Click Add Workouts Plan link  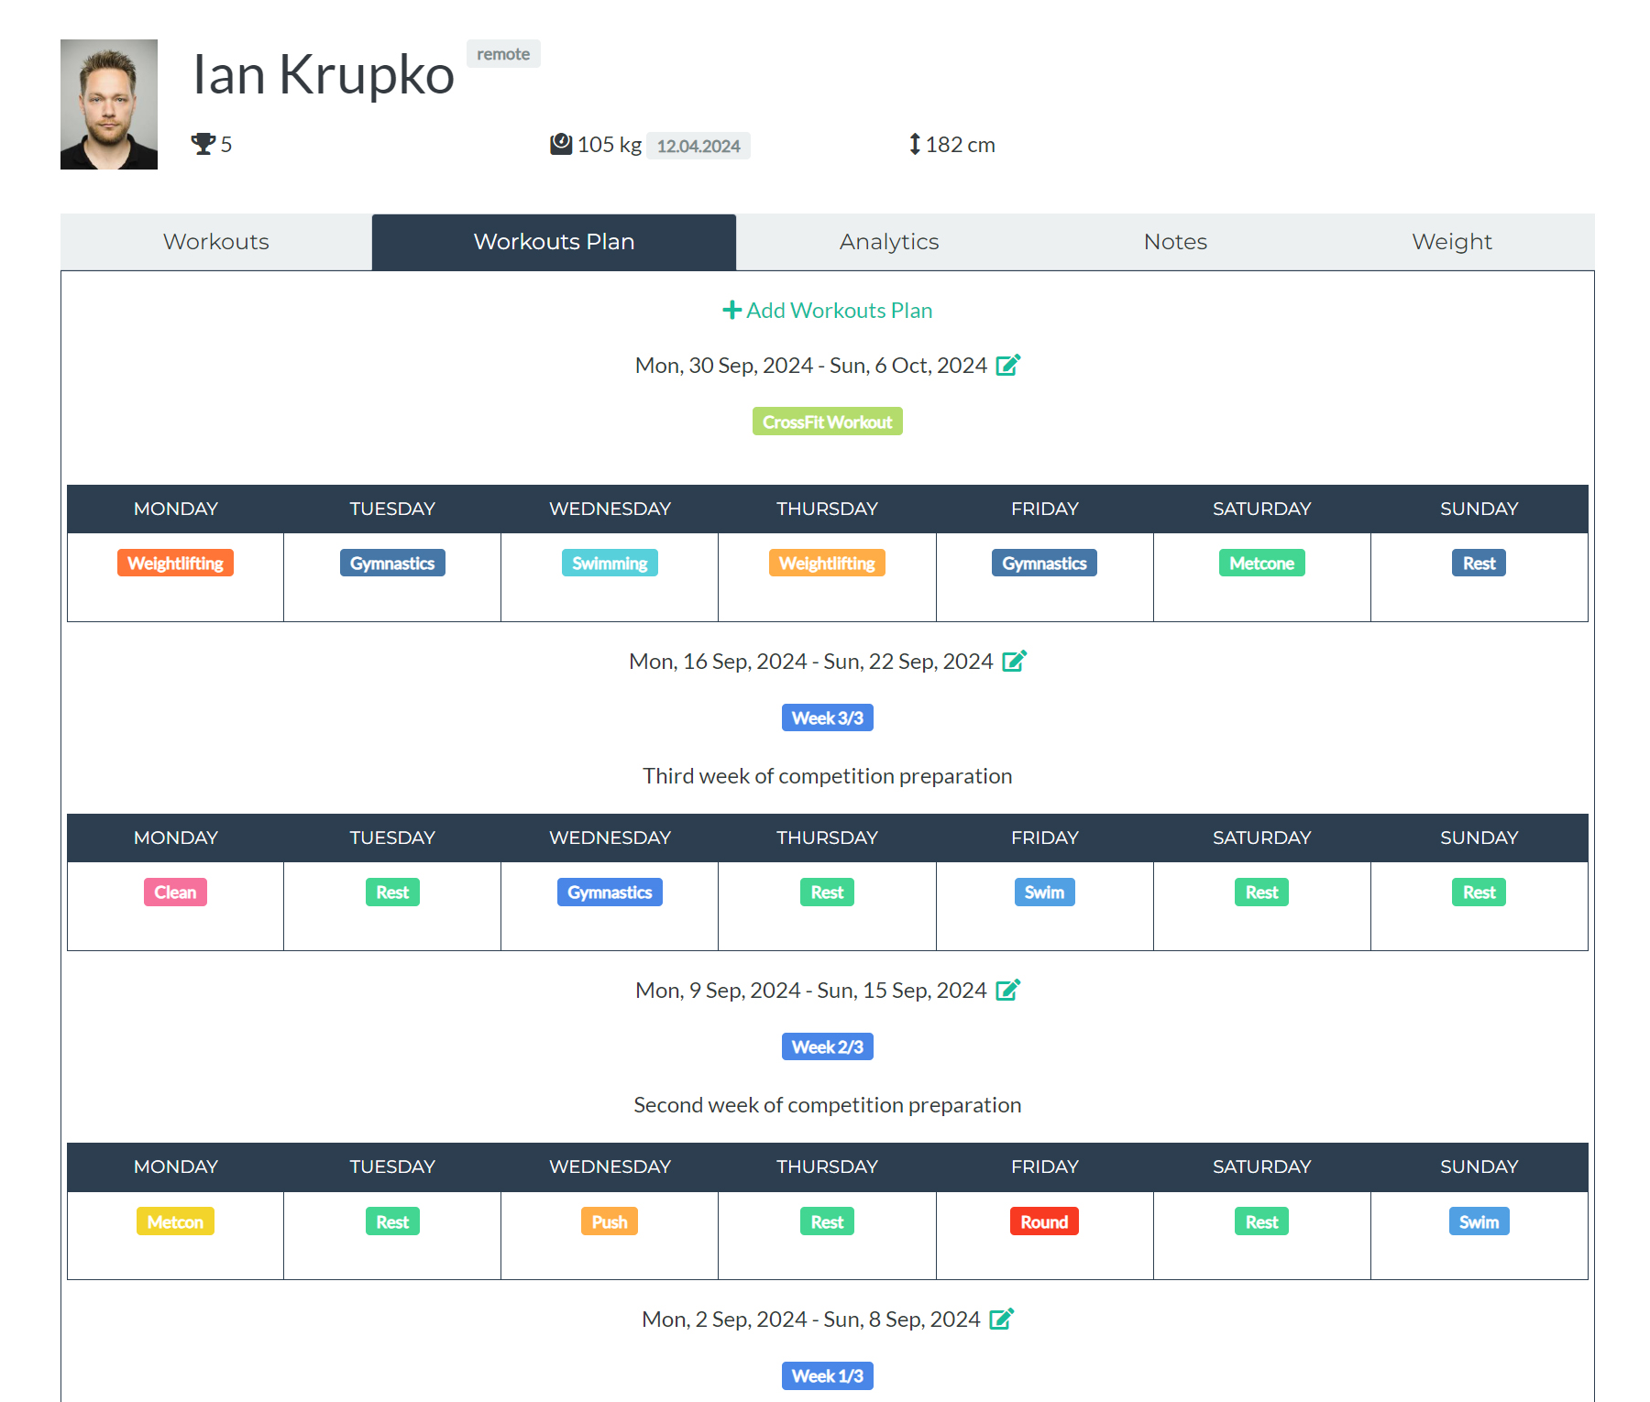828,311
